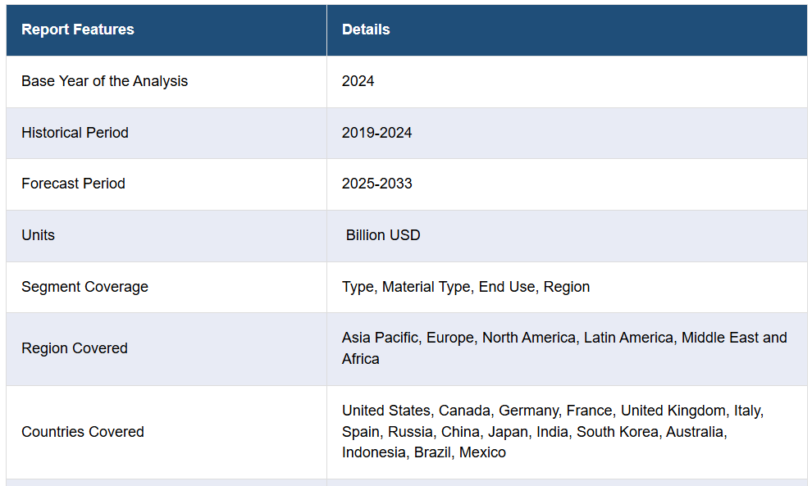Viewport: 812px width, 486px height.
Task: Select the Historical Period row label
Action: pyautogui.click(x=75, y=133)
